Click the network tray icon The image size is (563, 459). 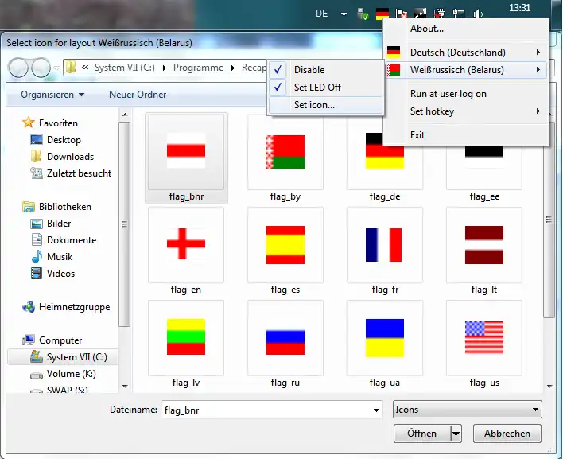coord(459,14)
